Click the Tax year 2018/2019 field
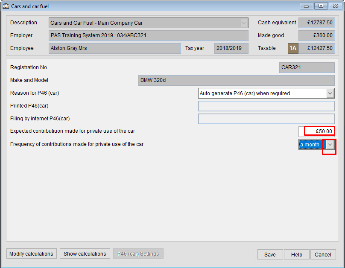This screenshot has height=268, width=345. [x=231, y=48]
